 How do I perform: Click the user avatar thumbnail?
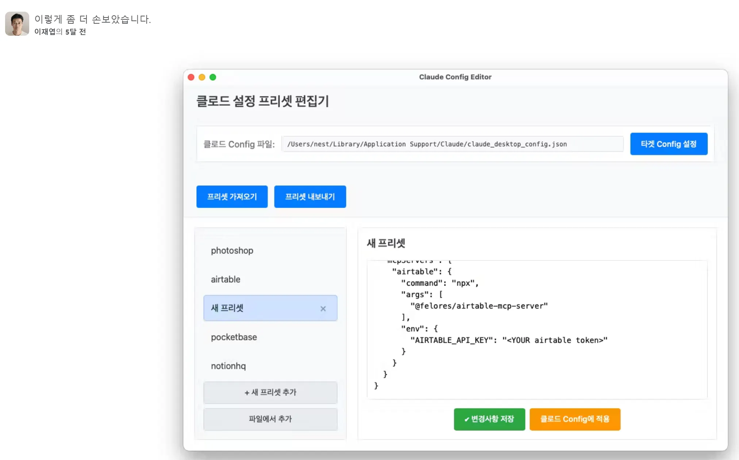[x=17, y=24]
